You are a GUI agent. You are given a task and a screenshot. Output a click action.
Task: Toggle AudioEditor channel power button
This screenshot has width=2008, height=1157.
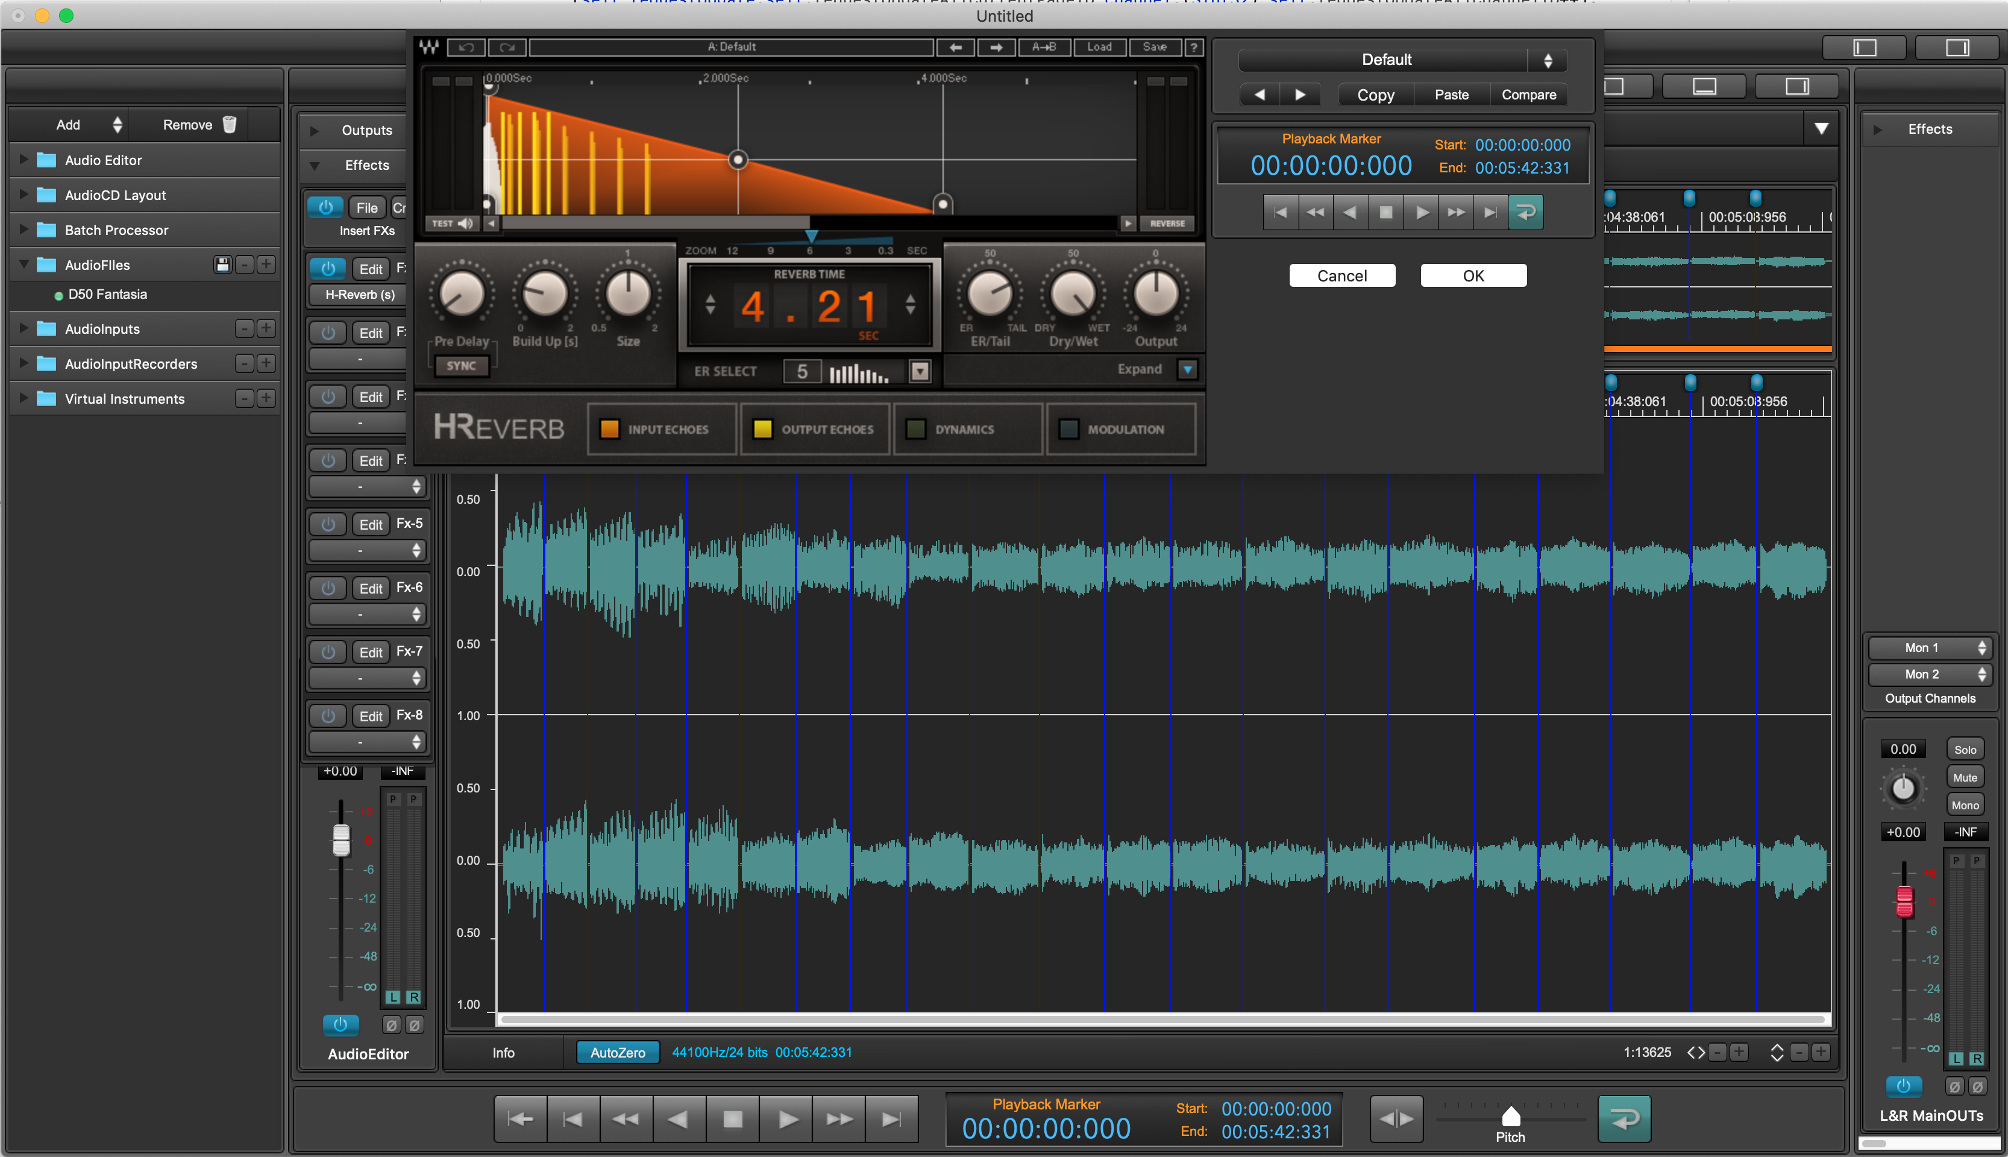340,1024
